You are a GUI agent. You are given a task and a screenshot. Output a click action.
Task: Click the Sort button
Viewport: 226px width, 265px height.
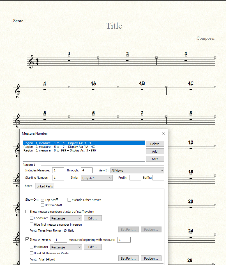154,159
